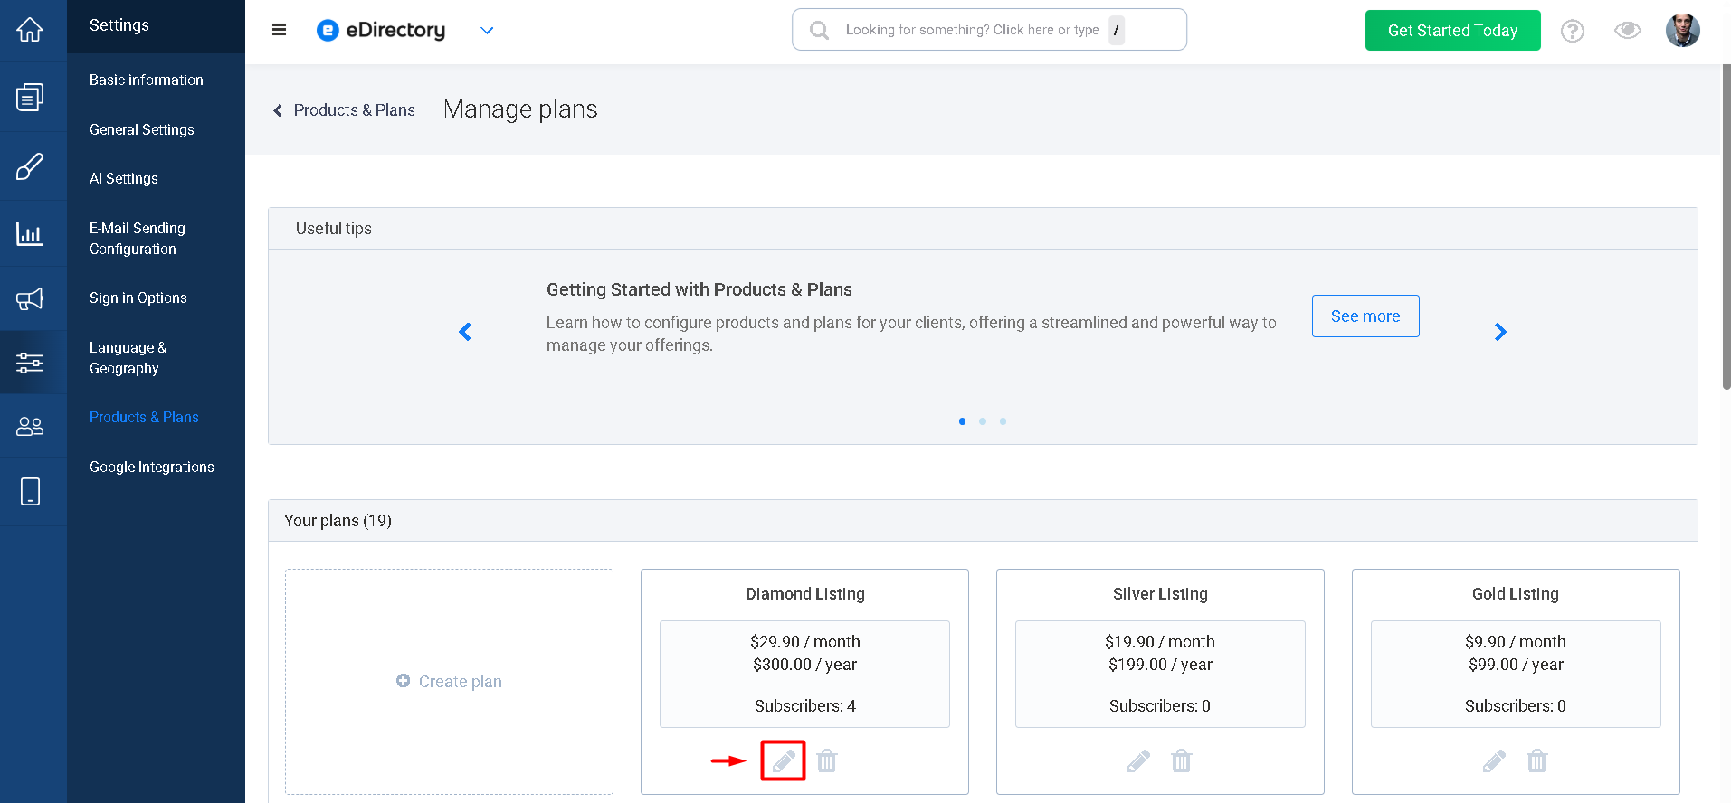Expand the eDirectory dropdown chevron

point(487,31)
